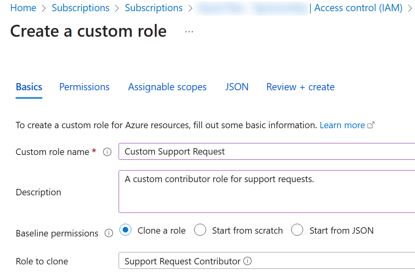The height and width of the screenshot is (274, 415).
Task: Click the first Subscriptions breadcrumb link
Action: click(x=80, y=8)
